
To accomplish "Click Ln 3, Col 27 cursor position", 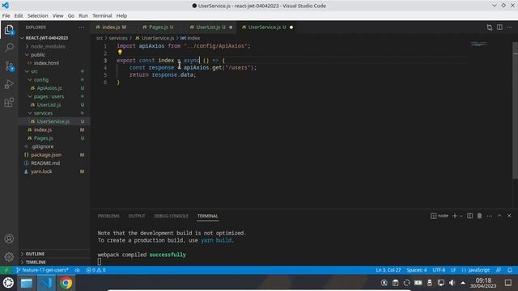I will pyautogui.click(x=388, y=270).
